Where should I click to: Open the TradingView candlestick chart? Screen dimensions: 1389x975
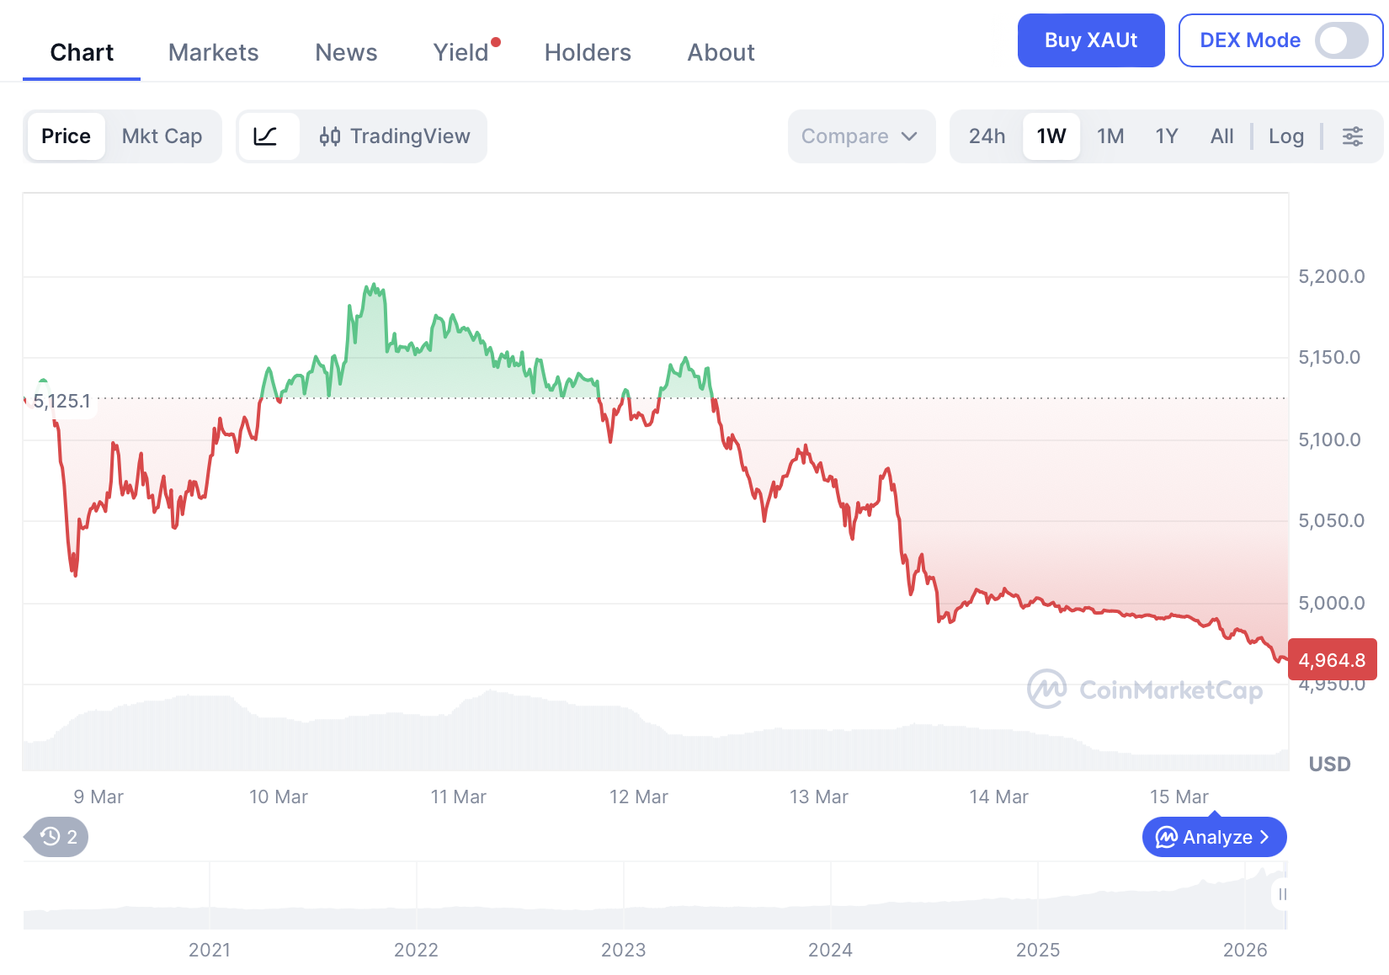click(x=395, y=136)
